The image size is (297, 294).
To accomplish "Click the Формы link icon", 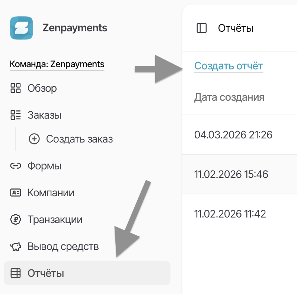I will [15, 166].
